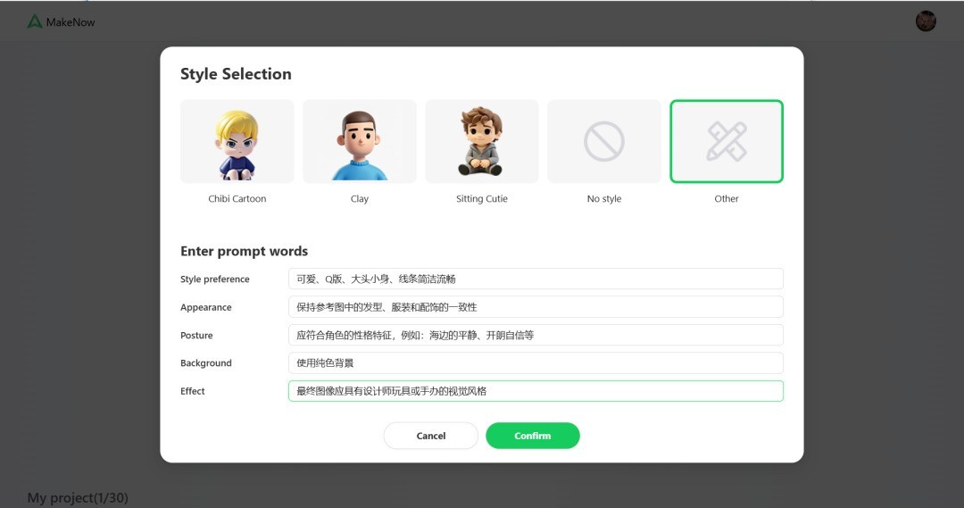Screen dimensions: 964x508
Task: Focus the Style preference input field
Action: [x=536, y=279]
